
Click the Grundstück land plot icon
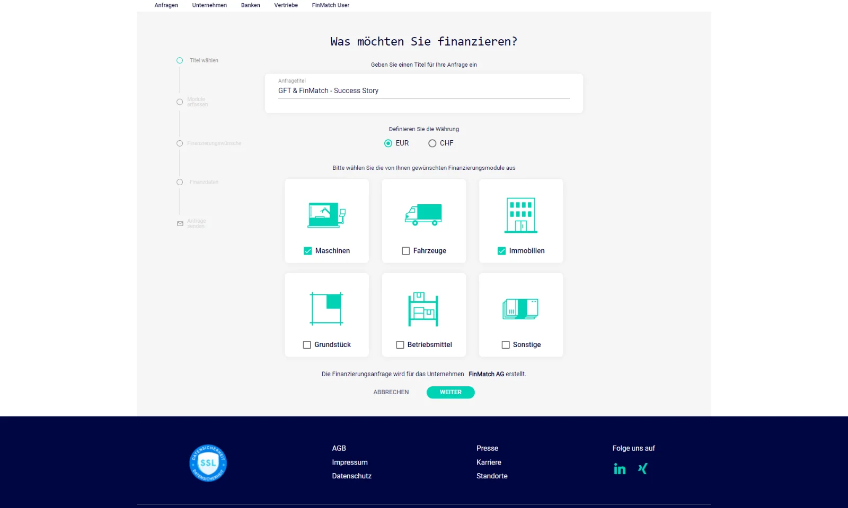coord(326,309)
